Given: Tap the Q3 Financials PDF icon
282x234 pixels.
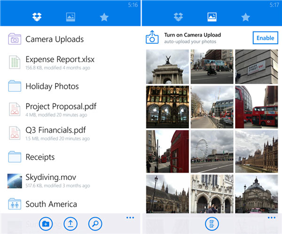Looking at the screenshot, I should click(x=15, y=133).
